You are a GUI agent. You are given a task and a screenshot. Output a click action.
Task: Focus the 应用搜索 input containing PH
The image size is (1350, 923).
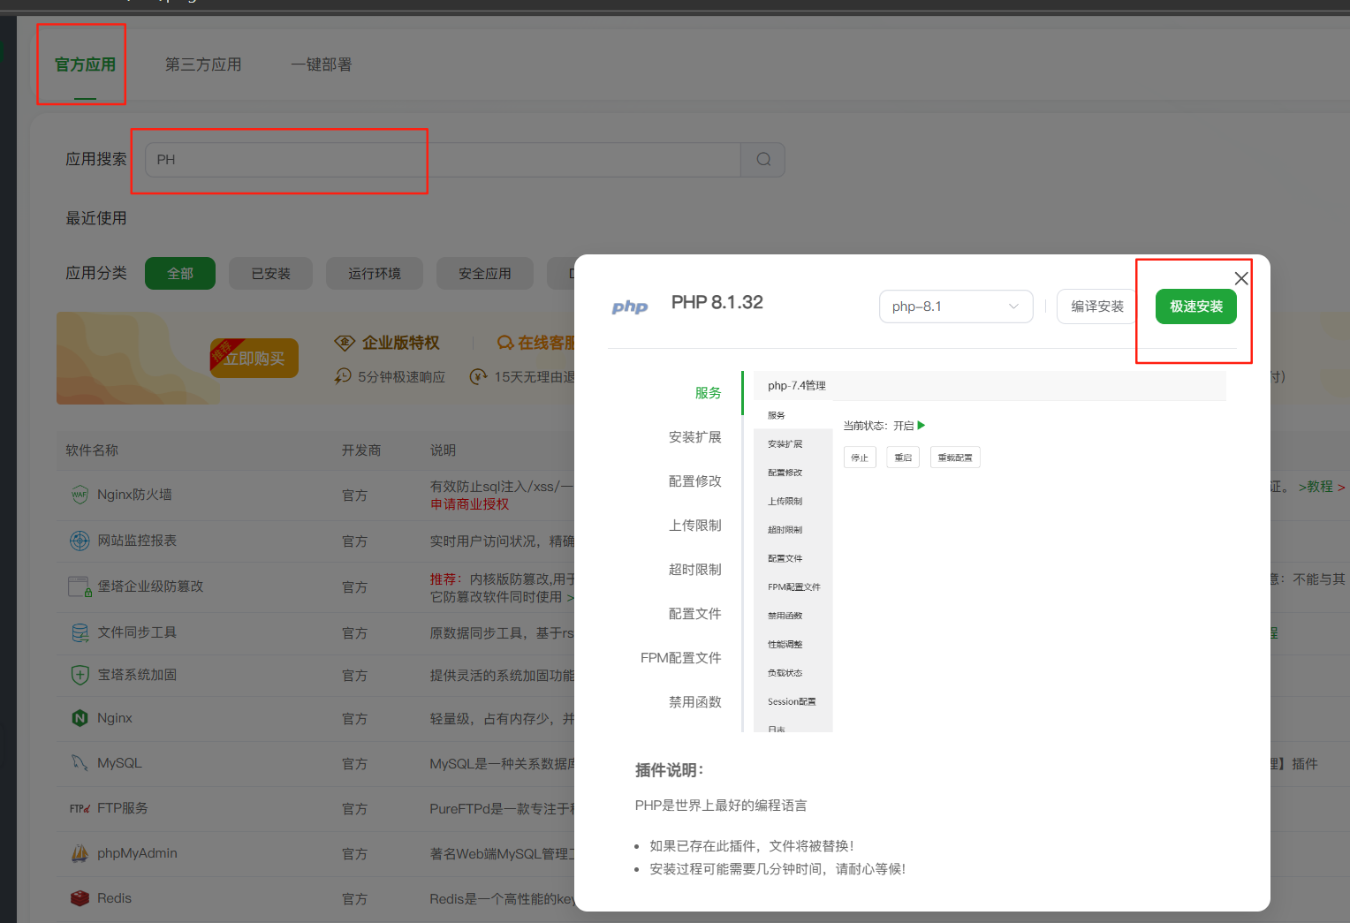pos(443,160)
